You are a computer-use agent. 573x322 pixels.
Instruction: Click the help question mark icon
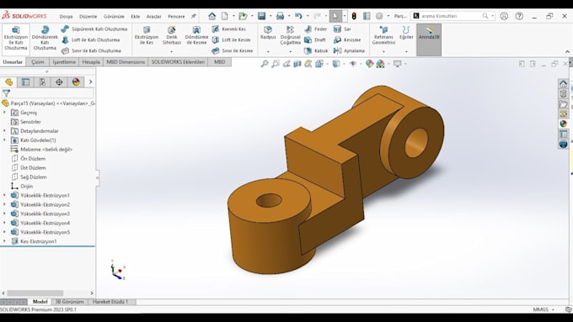(519, 16)
